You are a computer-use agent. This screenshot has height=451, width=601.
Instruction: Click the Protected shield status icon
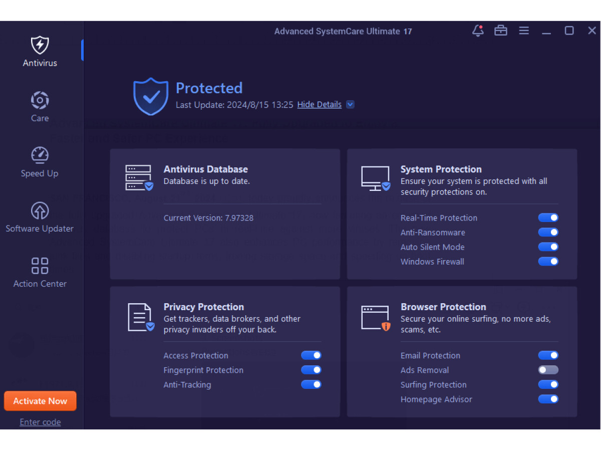click(151, 96)
